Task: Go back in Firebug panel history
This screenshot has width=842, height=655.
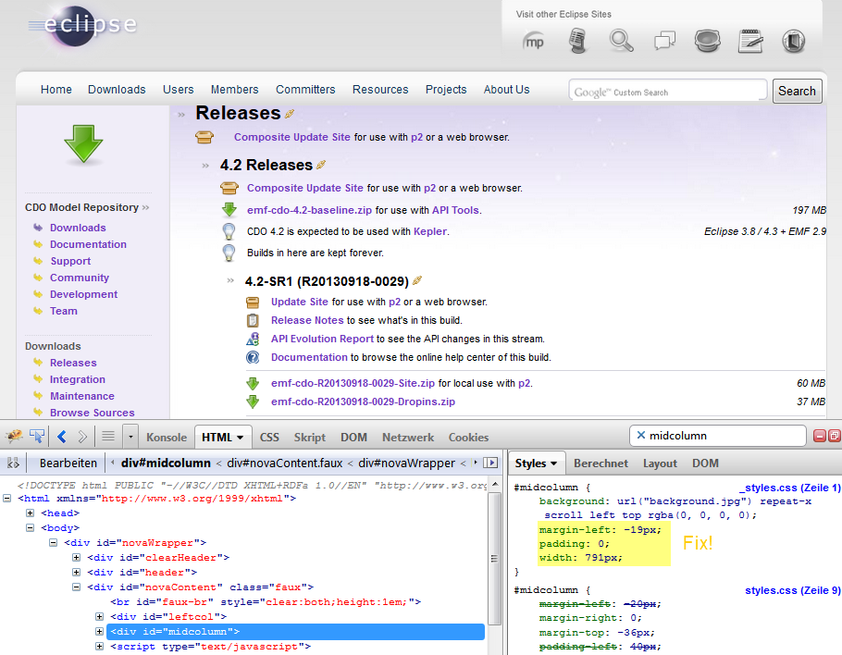Action: 62,437
